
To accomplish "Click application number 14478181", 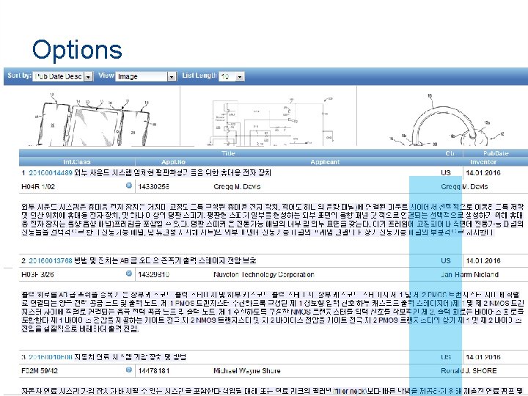I will [154, 371].
